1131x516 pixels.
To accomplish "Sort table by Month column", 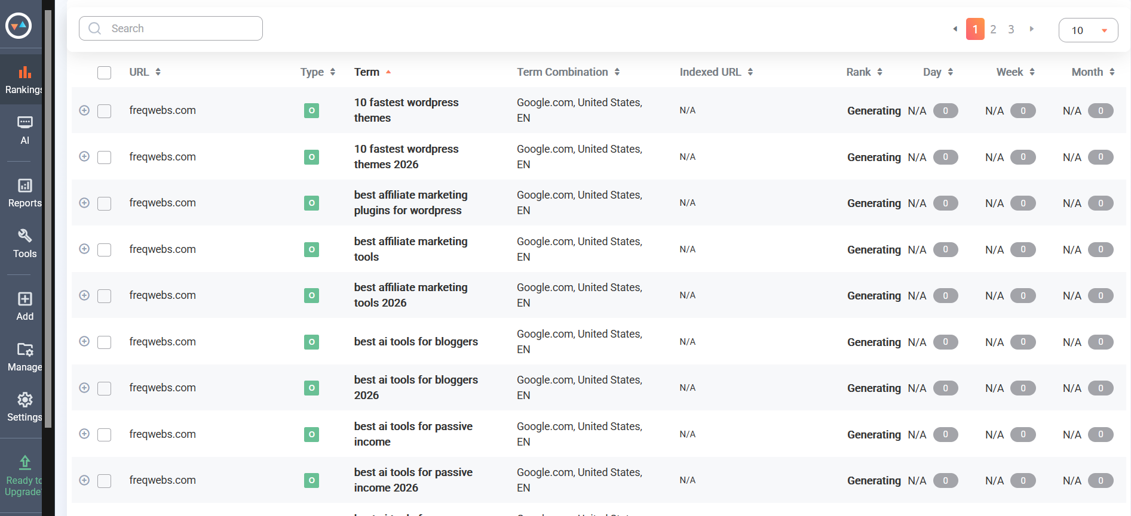I will [1093, 72].
